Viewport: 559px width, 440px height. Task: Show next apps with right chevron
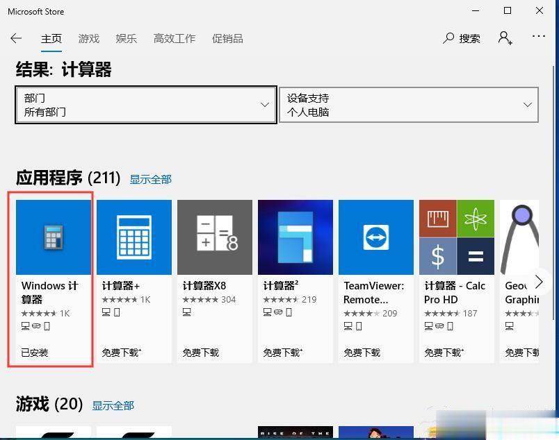pos(539,282)
